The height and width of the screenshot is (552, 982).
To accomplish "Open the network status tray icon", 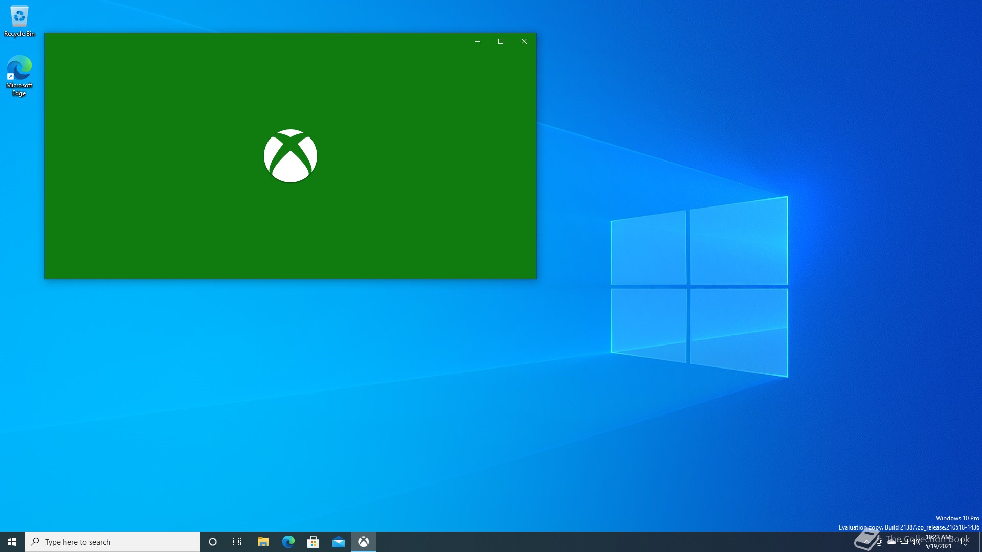I will [904, 542].
